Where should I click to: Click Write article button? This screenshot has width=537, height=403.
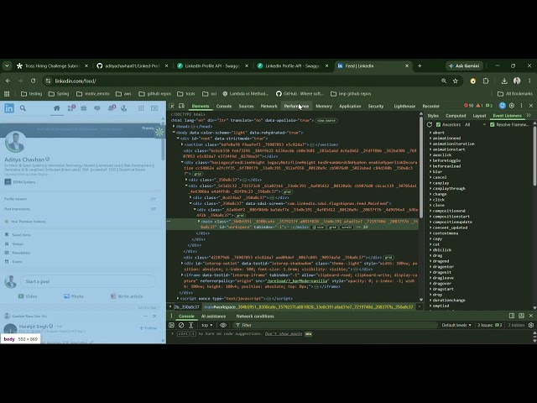pyautogui.click(x=127, y=296)
